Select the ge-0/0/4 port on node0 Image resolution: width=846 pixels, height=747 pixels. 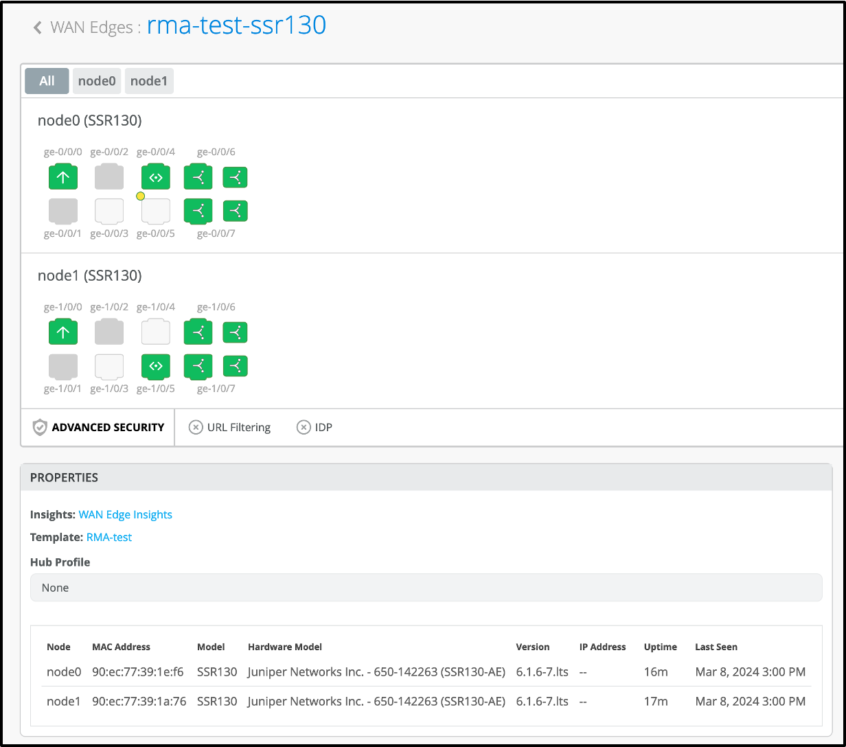tap(156, 178)
